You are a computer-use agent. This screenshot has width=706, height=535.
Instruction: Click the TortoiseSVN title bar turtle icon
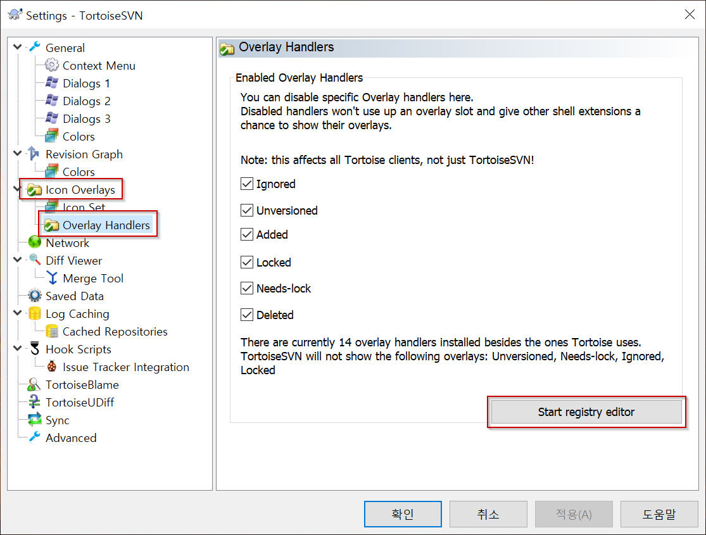point(15,15)
